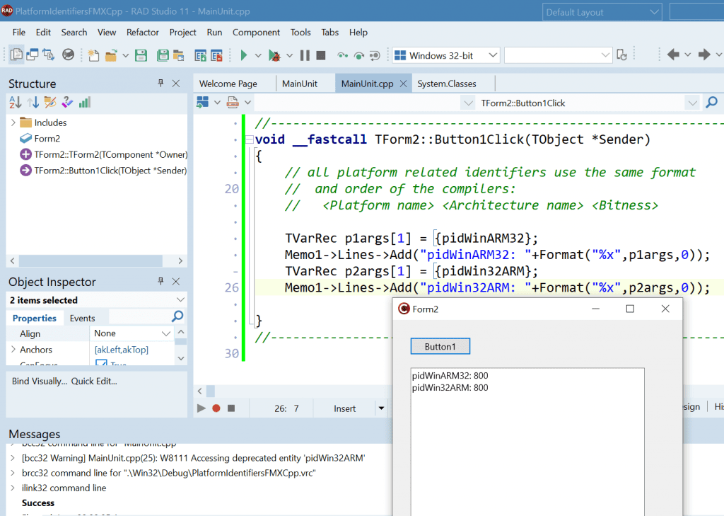
Task: Click the Trace Into debugger icon
Action: (342, 55)
